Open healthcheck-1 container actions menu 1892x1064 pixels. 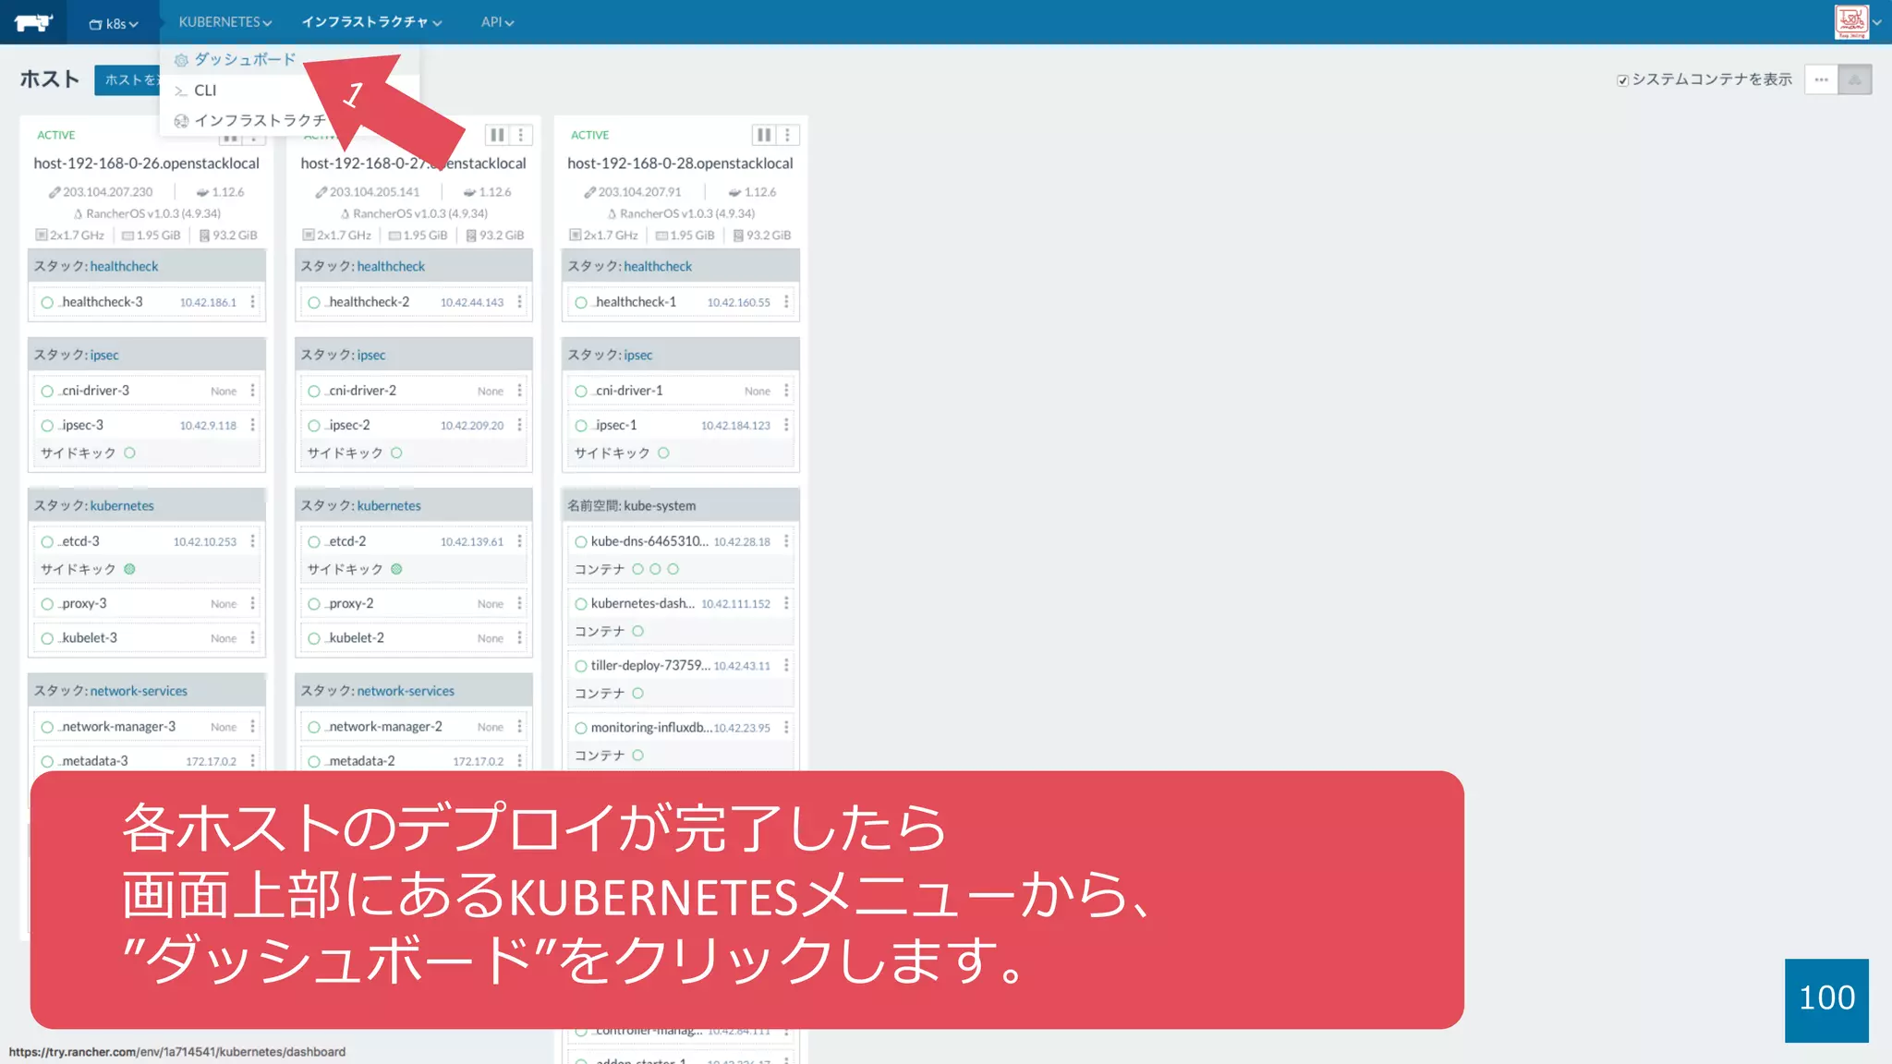(x=786, y=302)
